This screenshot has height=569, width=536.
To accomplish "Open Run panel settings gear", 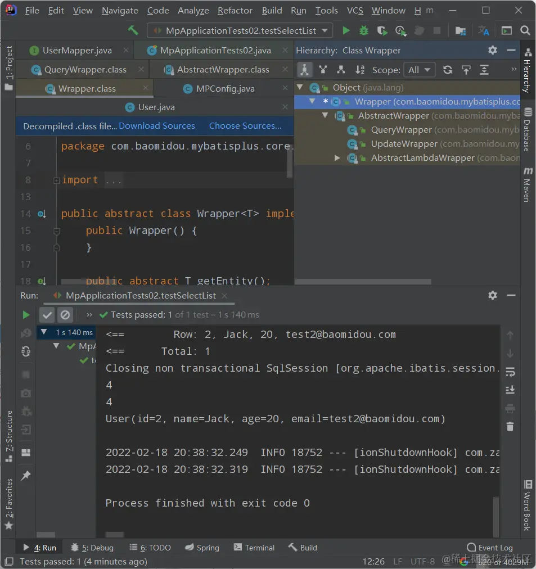I will coord(493,295).
